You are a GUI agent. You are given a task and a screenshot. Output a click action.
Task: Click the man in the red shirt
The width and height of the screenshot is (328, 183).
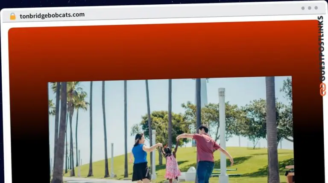(206, 149)
